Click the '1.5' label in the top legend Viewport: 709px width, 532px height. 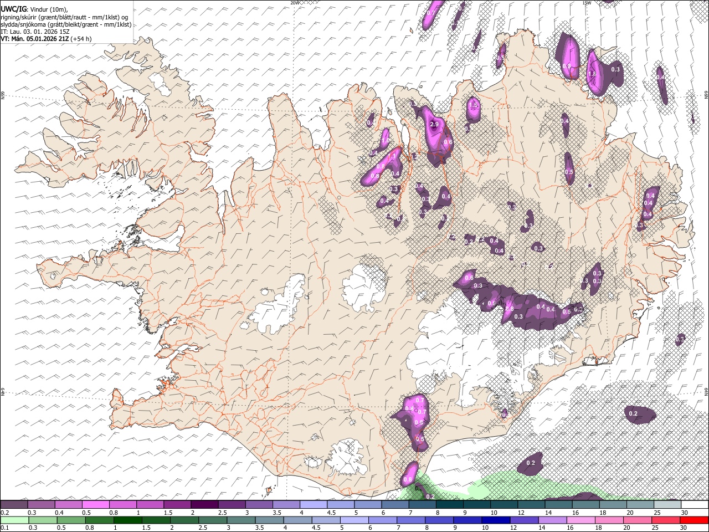(x=167, y=513)
